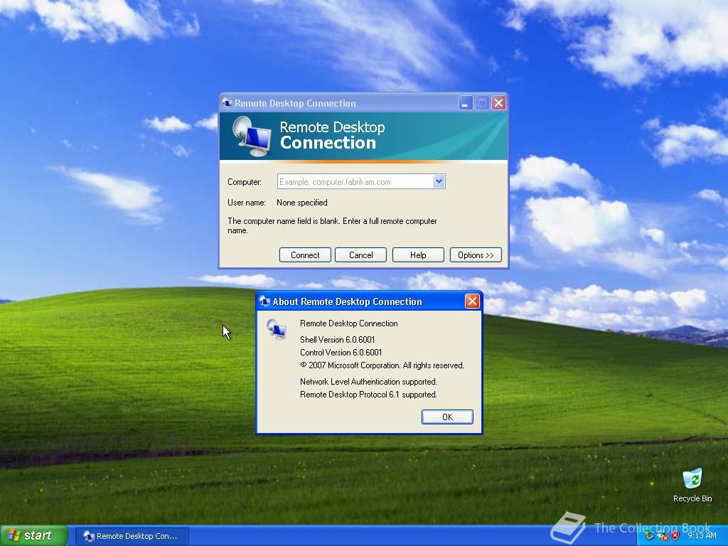The image size is (728, 546).
Task: Expand the Computer dropdown arrow
Action: (439, 181)
